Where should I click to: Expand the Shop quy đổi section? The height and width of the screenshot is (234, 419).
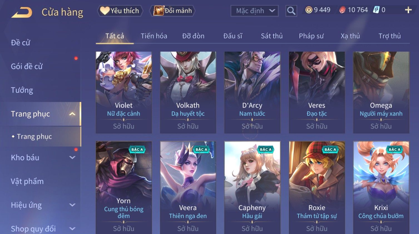pyautogui.click(x=72, y=229)
